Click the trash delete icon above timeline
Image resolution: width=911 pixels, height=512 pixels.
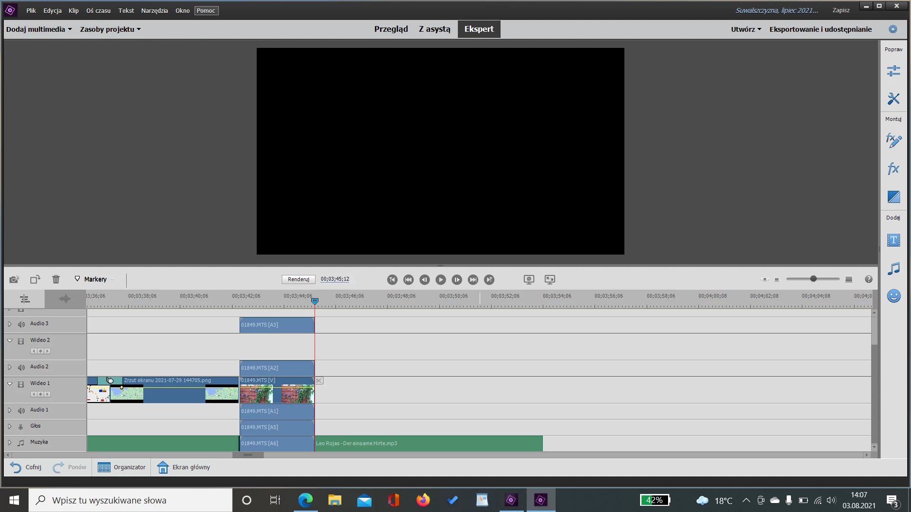coord(56,280)
